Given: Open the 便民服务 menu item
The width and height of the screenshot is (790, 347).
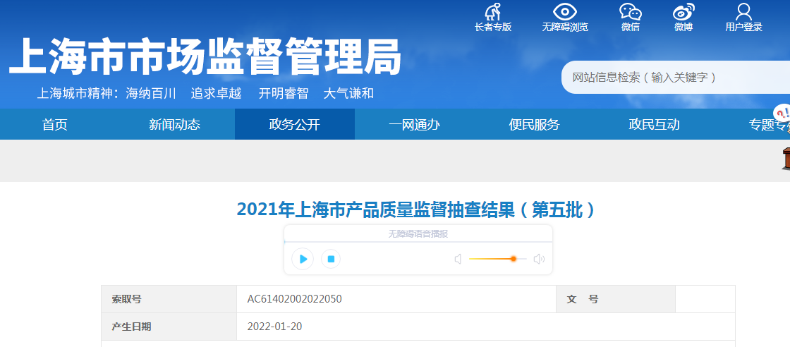Looking at the screenshot, I should (535, 124).
